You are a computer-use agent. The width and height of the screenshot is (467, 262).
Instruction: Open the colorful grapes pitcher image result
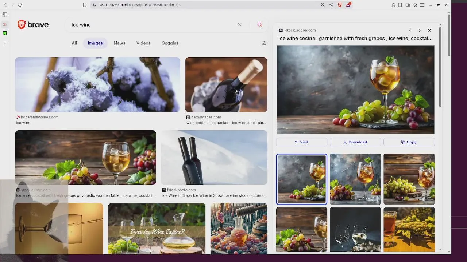tap(239, 229)
